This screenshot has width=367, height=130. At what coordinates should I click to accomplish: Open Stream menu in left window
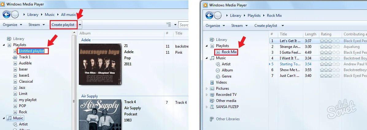point(37,25)
